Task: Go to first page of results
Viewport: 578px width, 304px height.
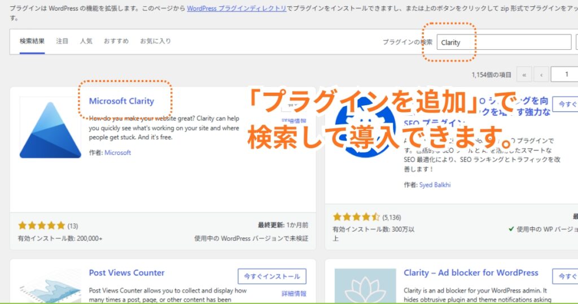Action: click(x=524, y=75)
